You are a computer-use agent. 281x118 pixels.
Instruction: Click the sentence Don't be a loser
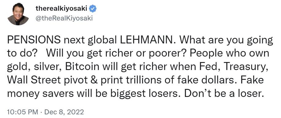coord(224,94)
